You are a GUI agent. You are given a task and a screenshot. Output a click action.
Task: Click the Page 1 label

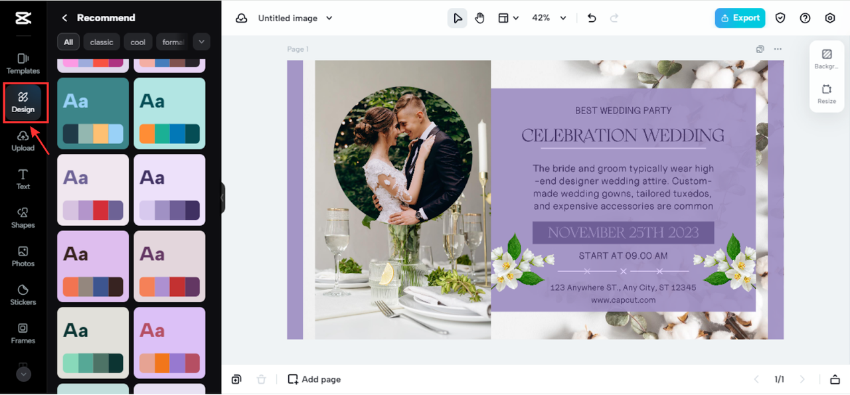[x=297, y=49]
